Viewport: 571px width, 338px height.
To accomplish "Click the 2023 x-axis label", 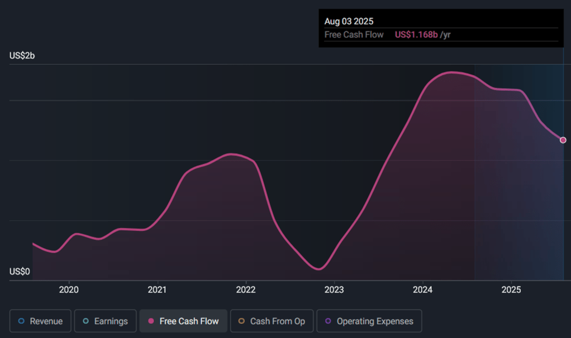I will (x=334, y=290).
